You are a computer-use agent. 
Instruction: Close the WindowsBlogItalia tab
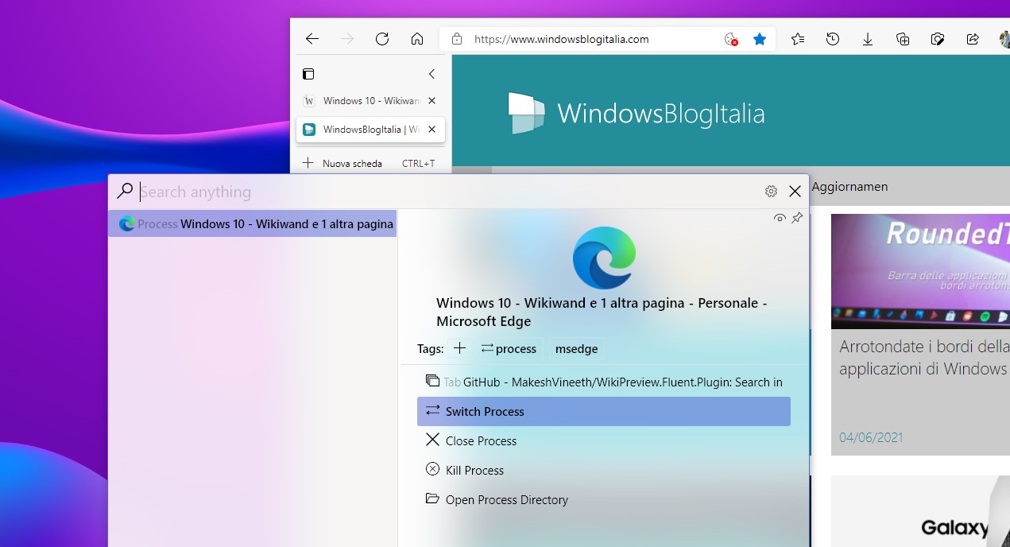431,130
